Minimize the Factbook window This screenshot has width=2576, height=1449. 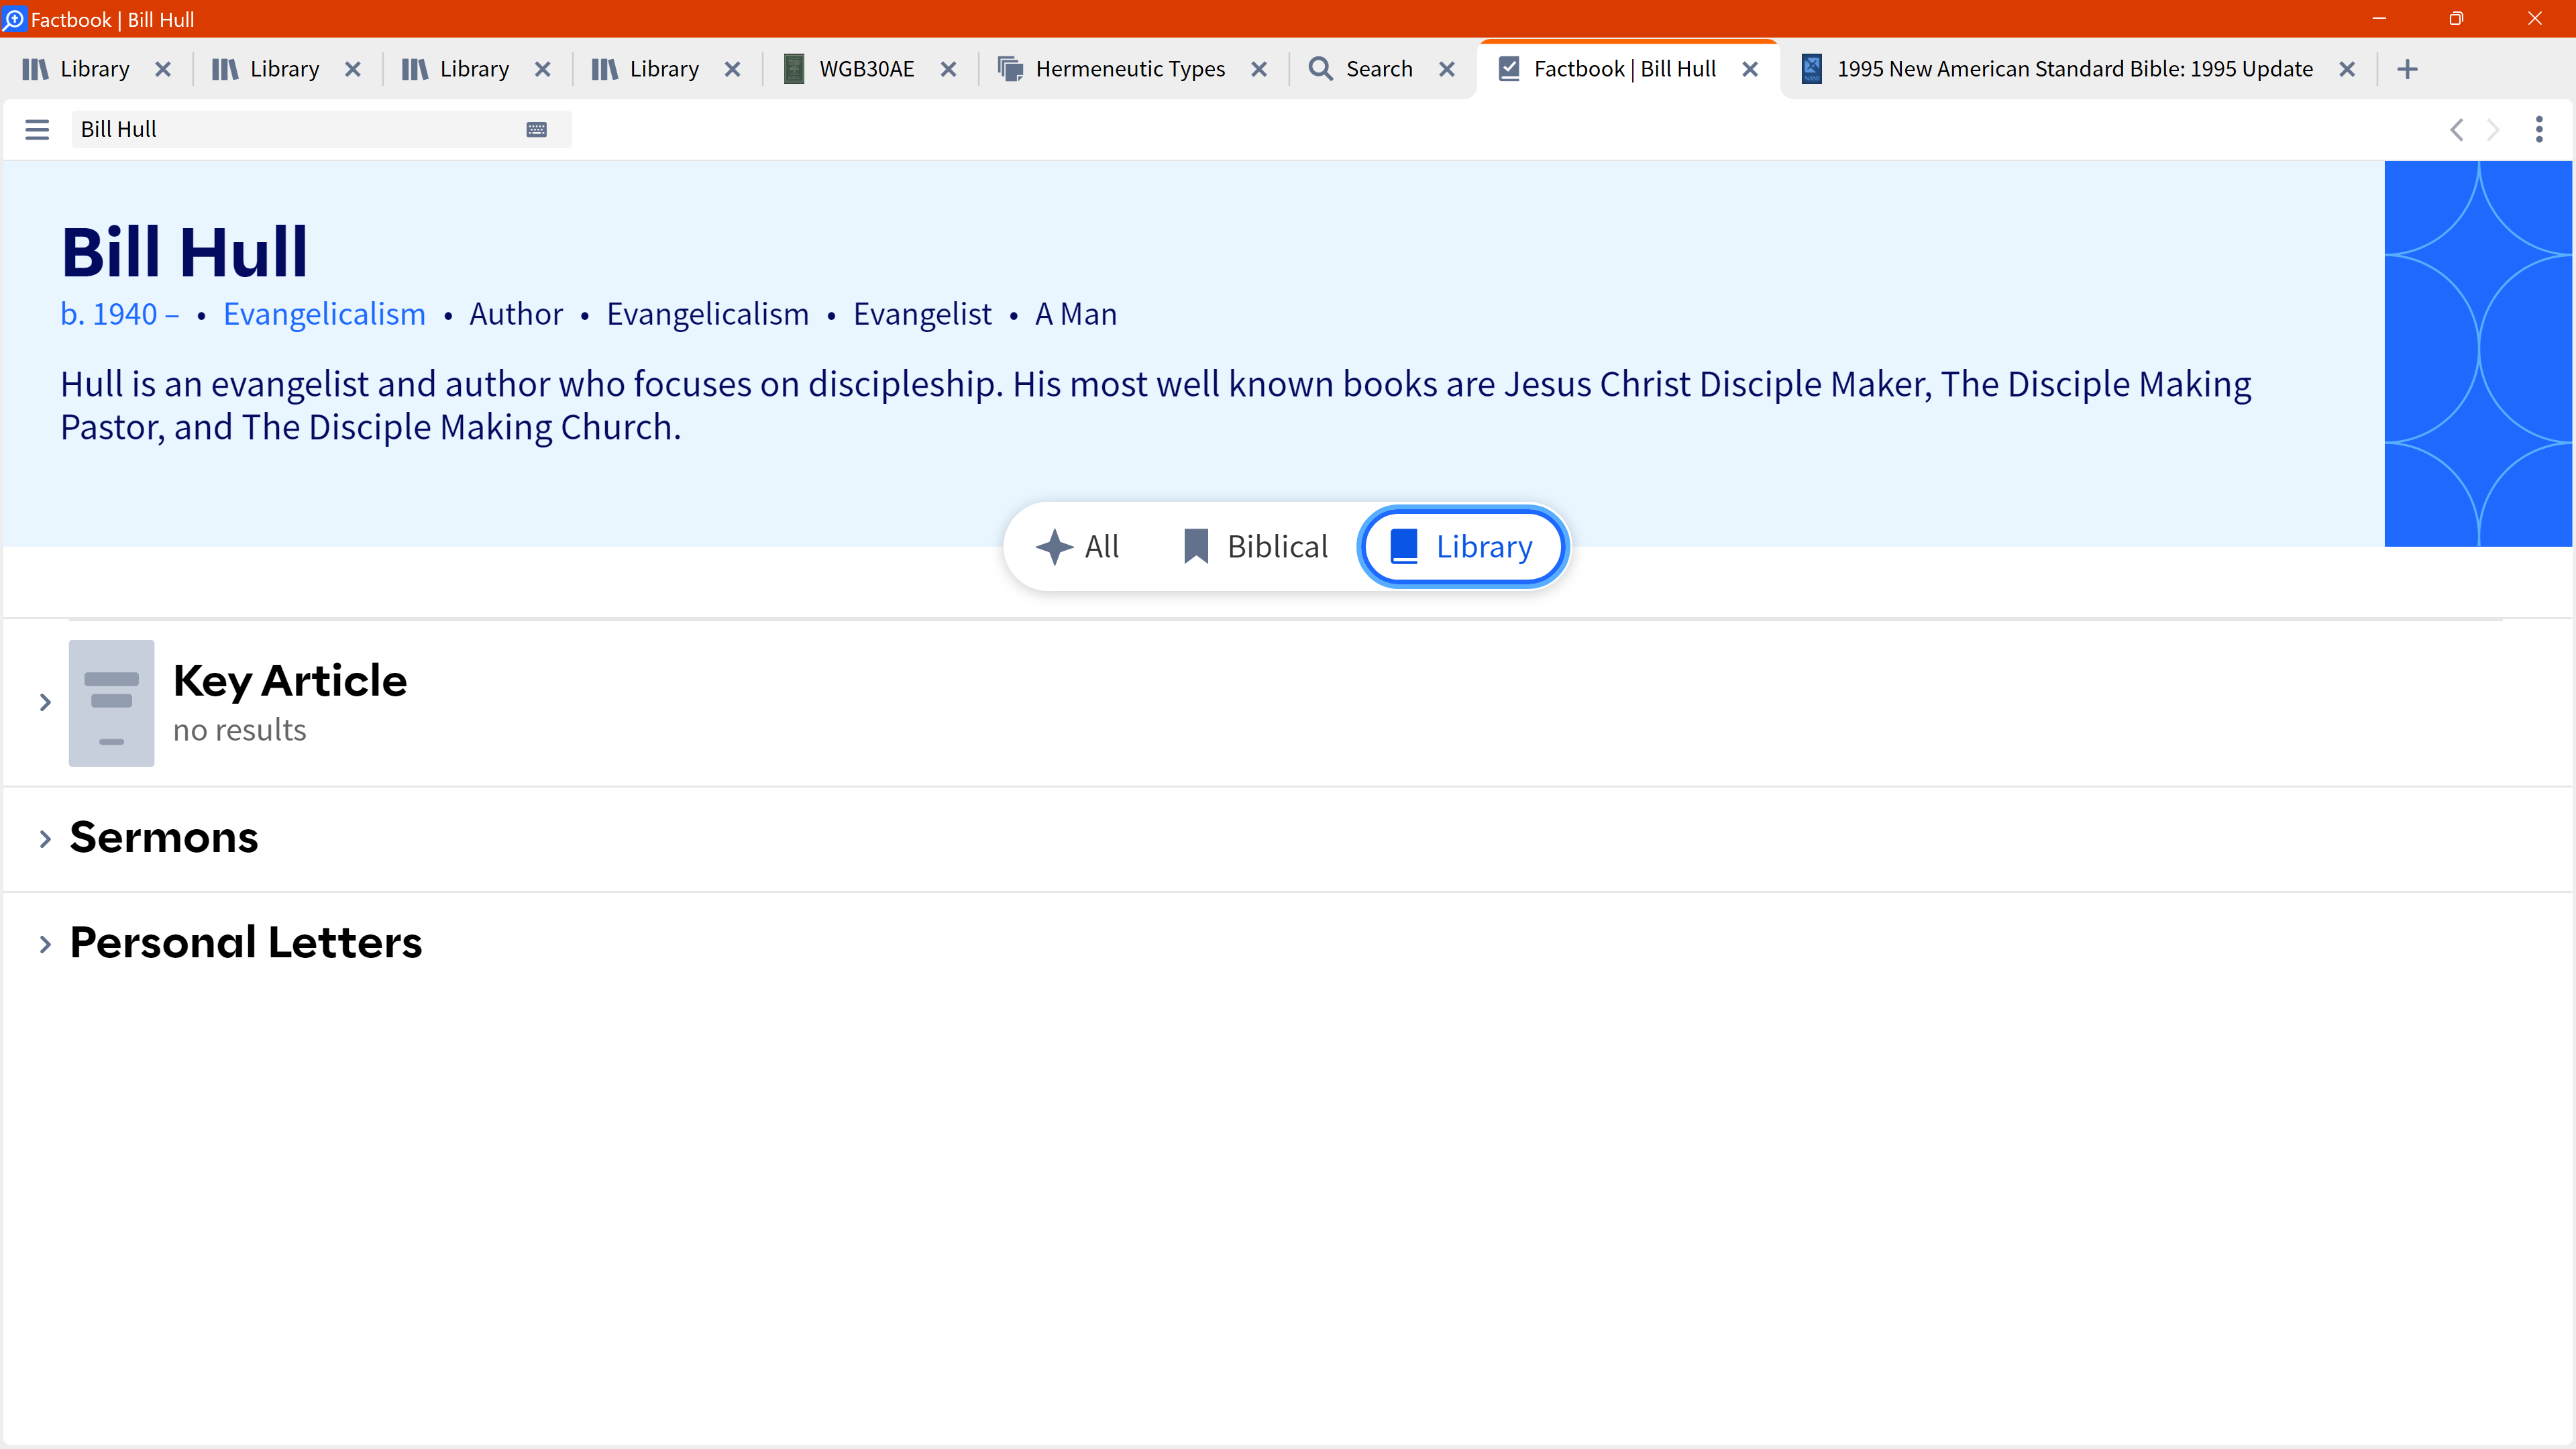(x=2379, y=19)
